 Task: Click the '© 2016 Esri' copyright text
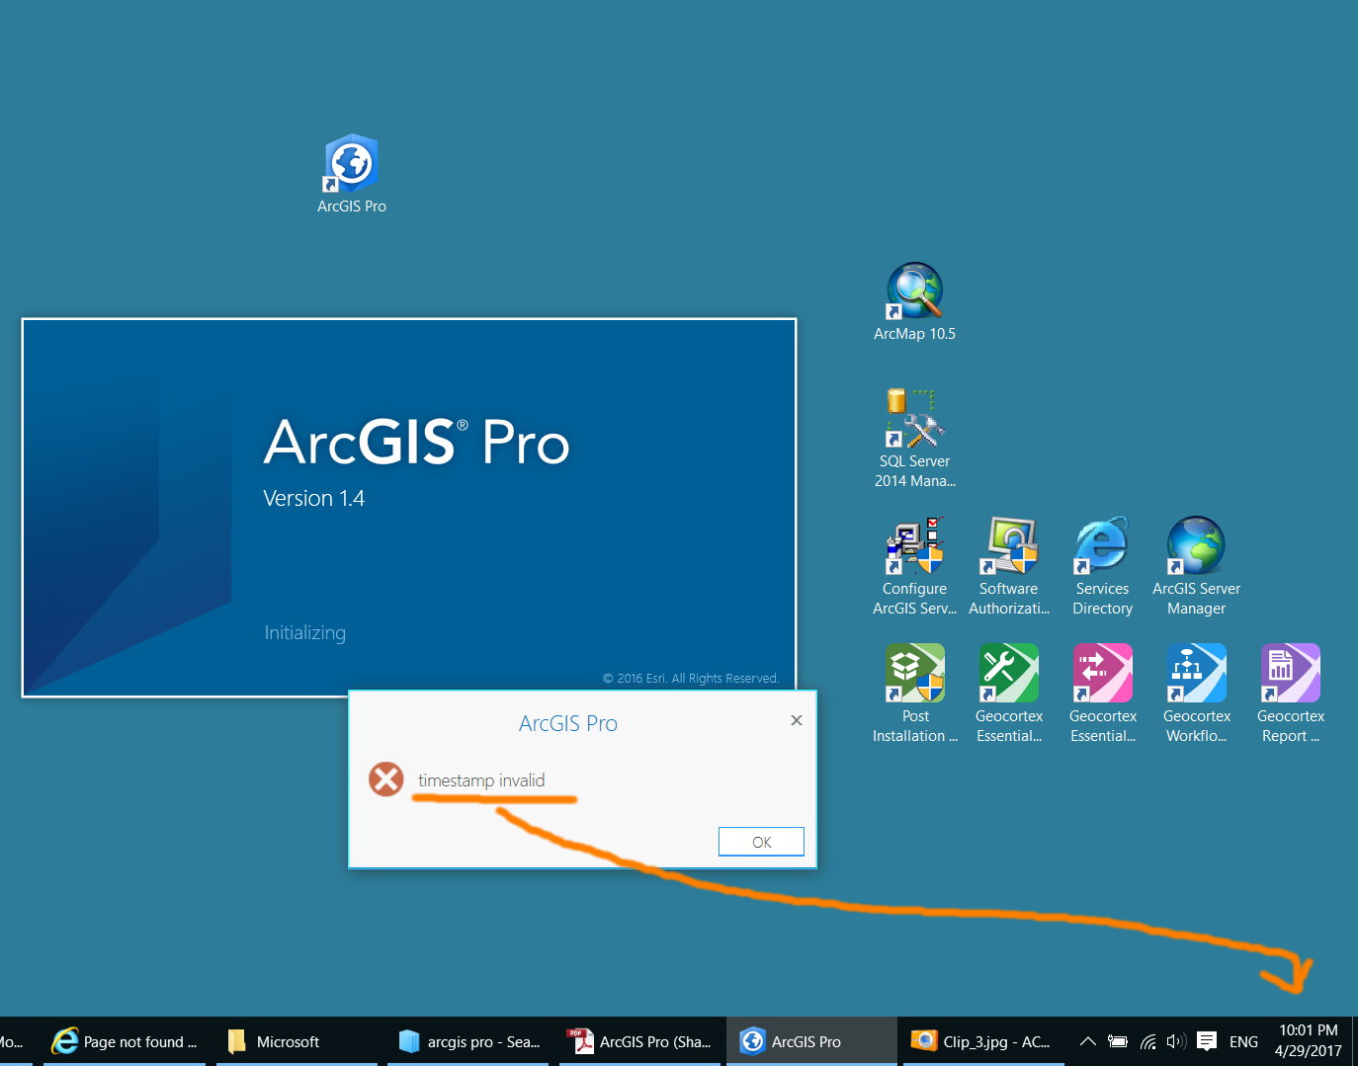[x=691, y=678]
